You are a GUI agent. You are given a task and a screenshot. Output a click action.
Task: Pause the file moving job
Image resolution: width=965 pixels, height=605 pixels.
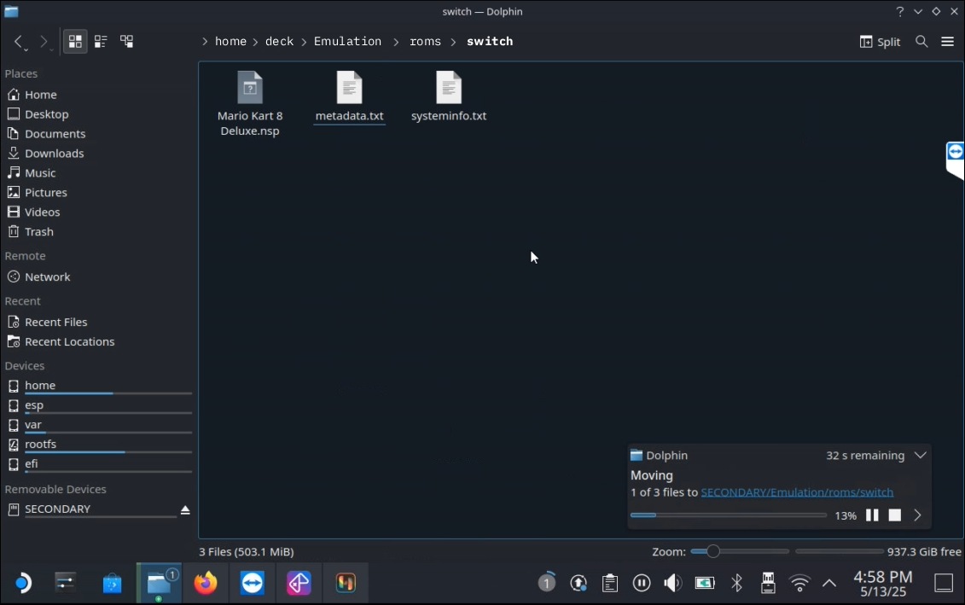coord(872,515)
